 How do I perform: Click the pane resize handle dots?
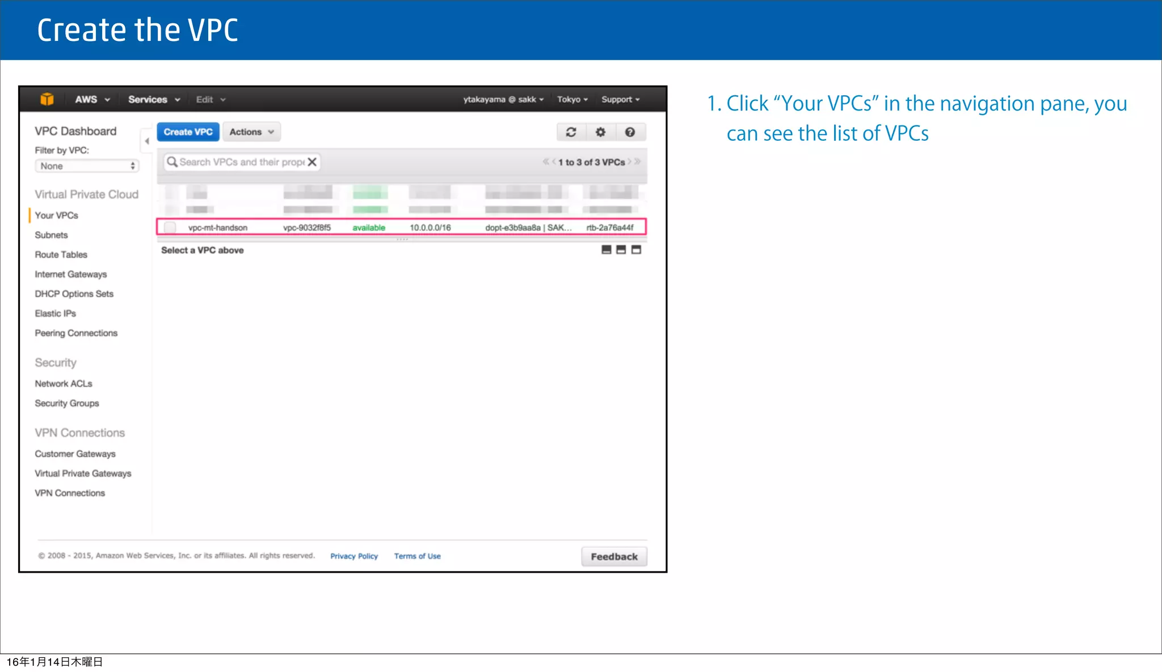click(402, 240)
